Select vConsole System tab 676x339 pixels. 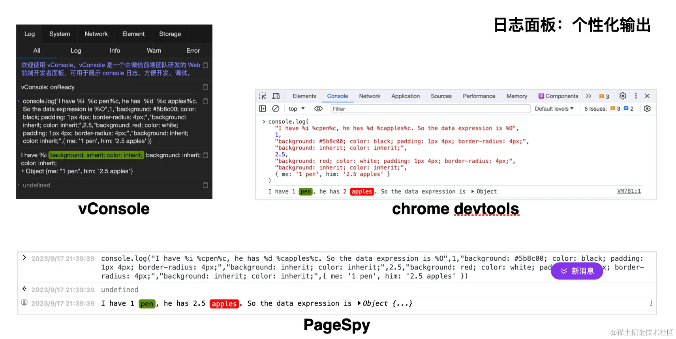(x=60, y=34)
